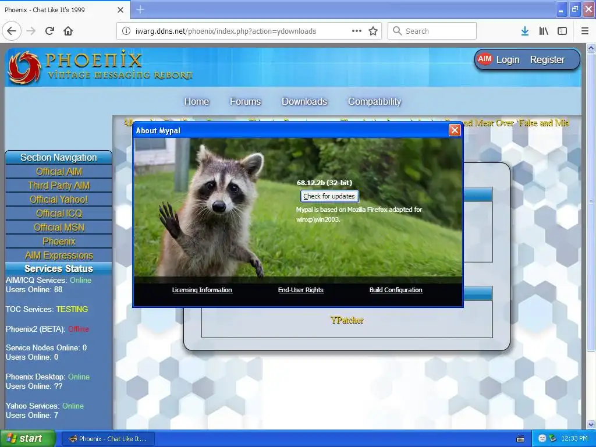The width and height of the screenshot is (596, 447).
Task: Open Licensing Information link
Action: pos(202,290)
